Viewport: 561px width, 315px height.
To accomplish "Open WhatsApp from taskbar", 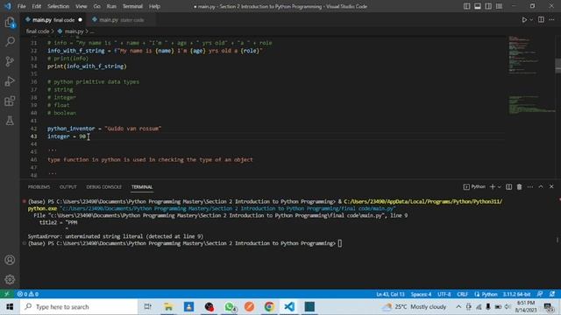I will pyautogui.click(x=230, y=307).
